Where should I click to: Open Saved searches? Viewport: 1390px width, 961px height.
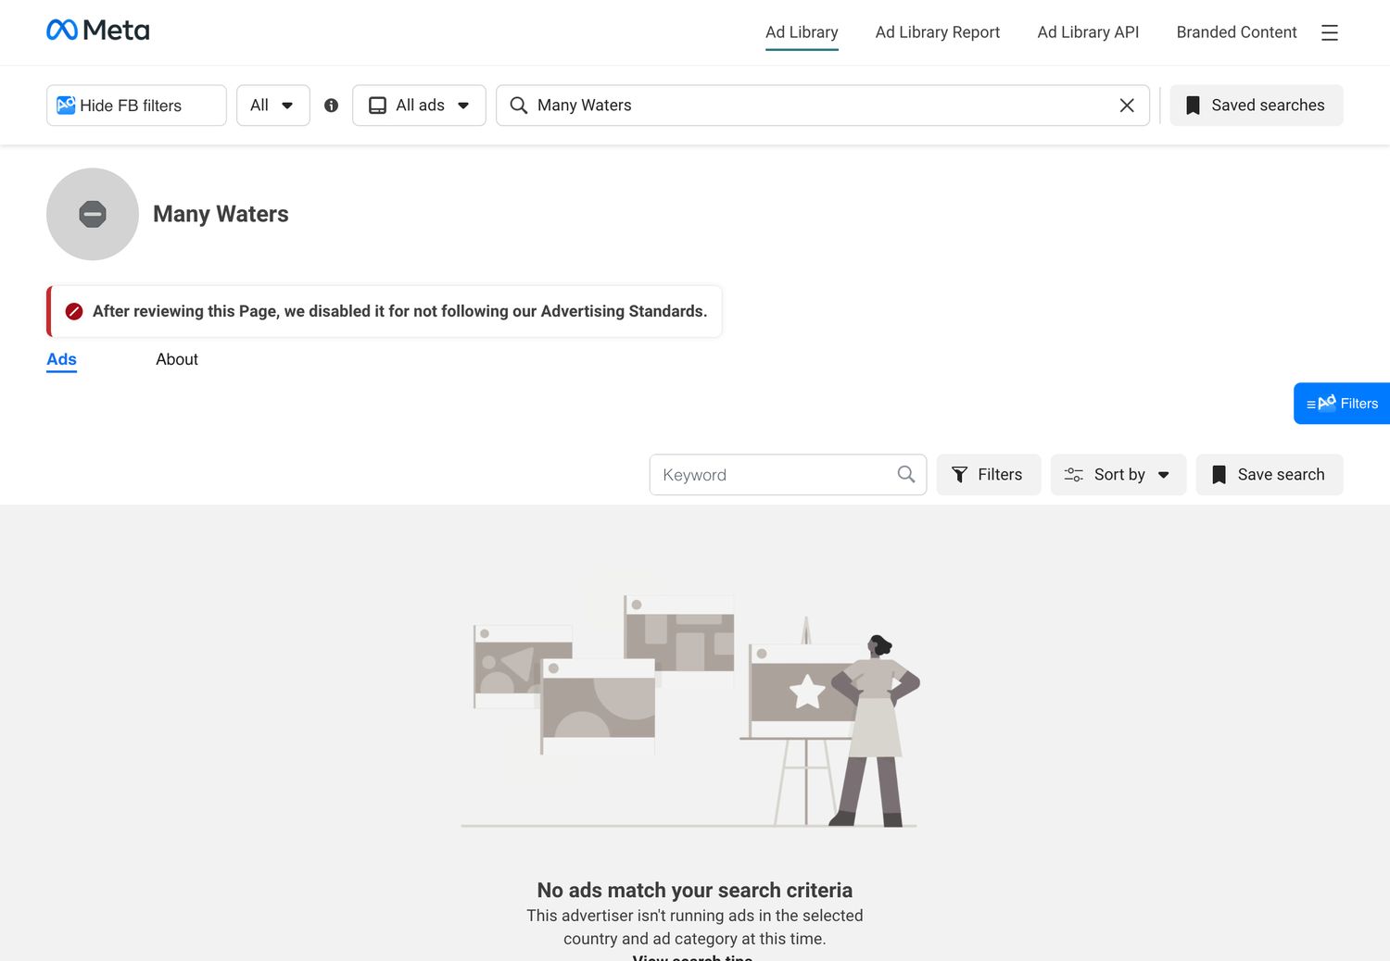[1256, 106]
